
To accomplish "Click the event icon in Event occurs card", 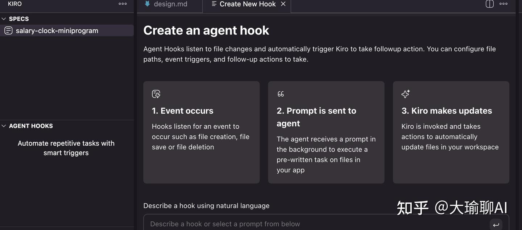I will (156, 94).
